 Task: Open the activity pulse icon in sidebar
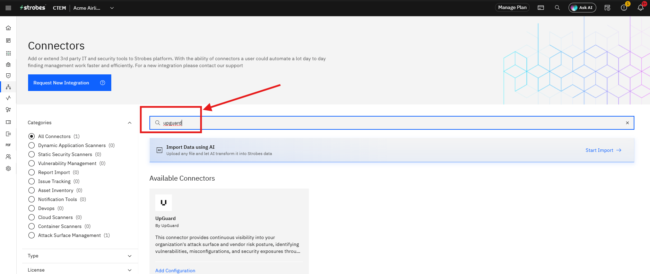coord(8,98)
